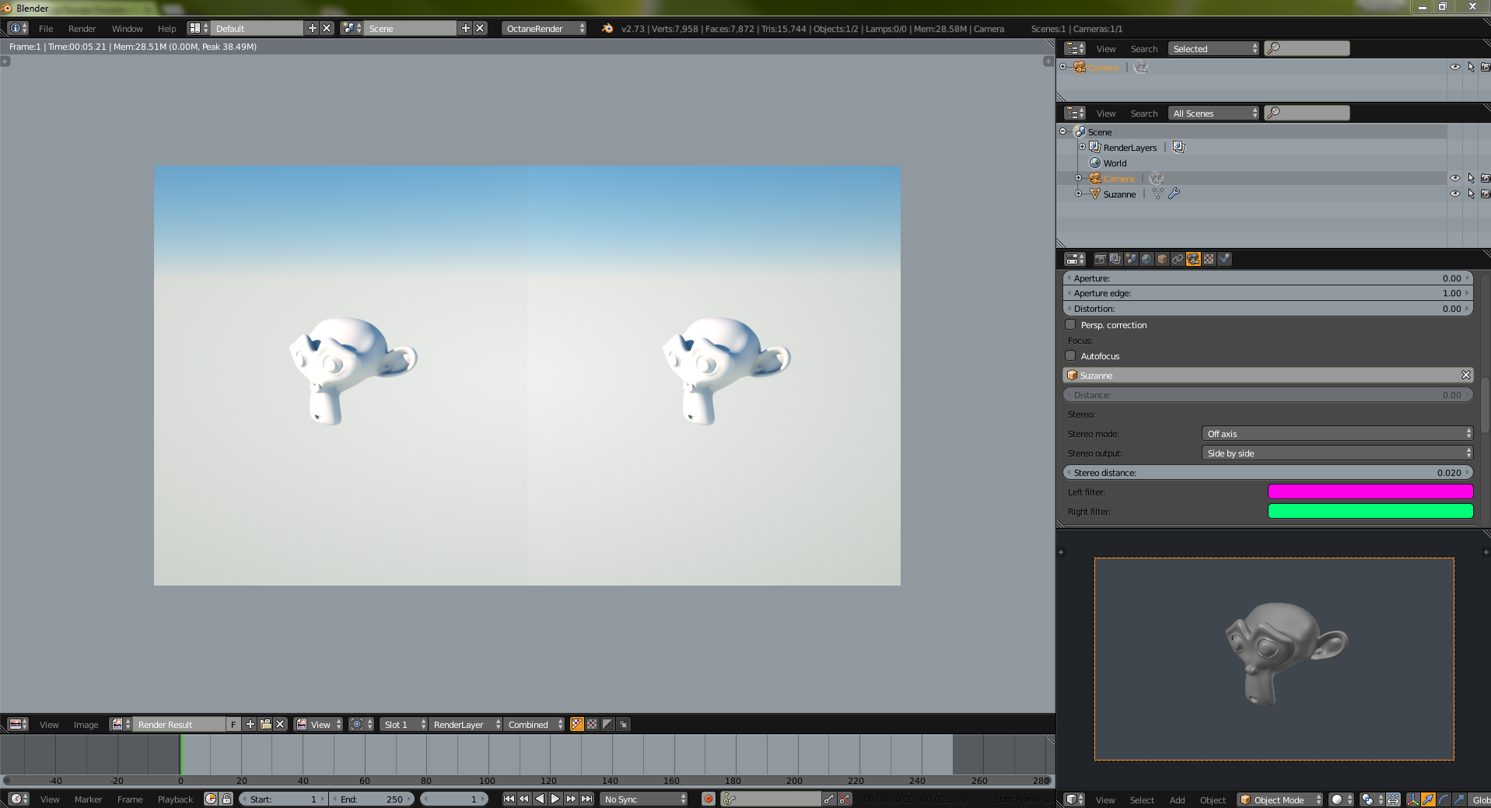Viewport: 1491px width, 808px height.
Task: Clear the Suzanne focus object field
Action: click(x=1465, y=375)
